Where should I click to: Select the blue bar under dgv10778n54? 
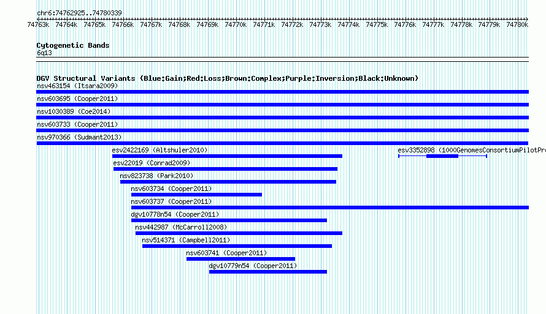coord(229,220)
